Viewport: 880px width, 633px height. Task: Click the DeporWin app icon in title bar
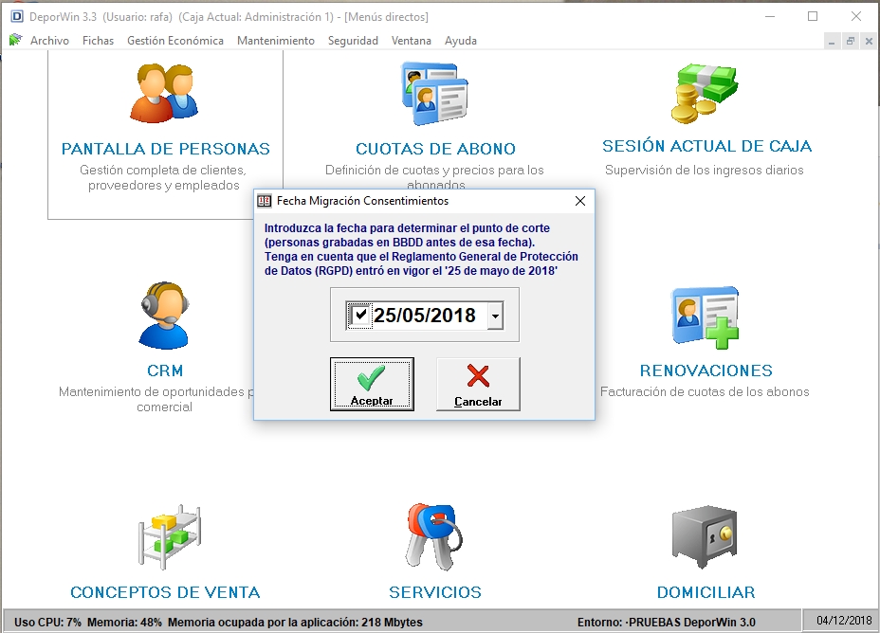(x=17, y=16)
